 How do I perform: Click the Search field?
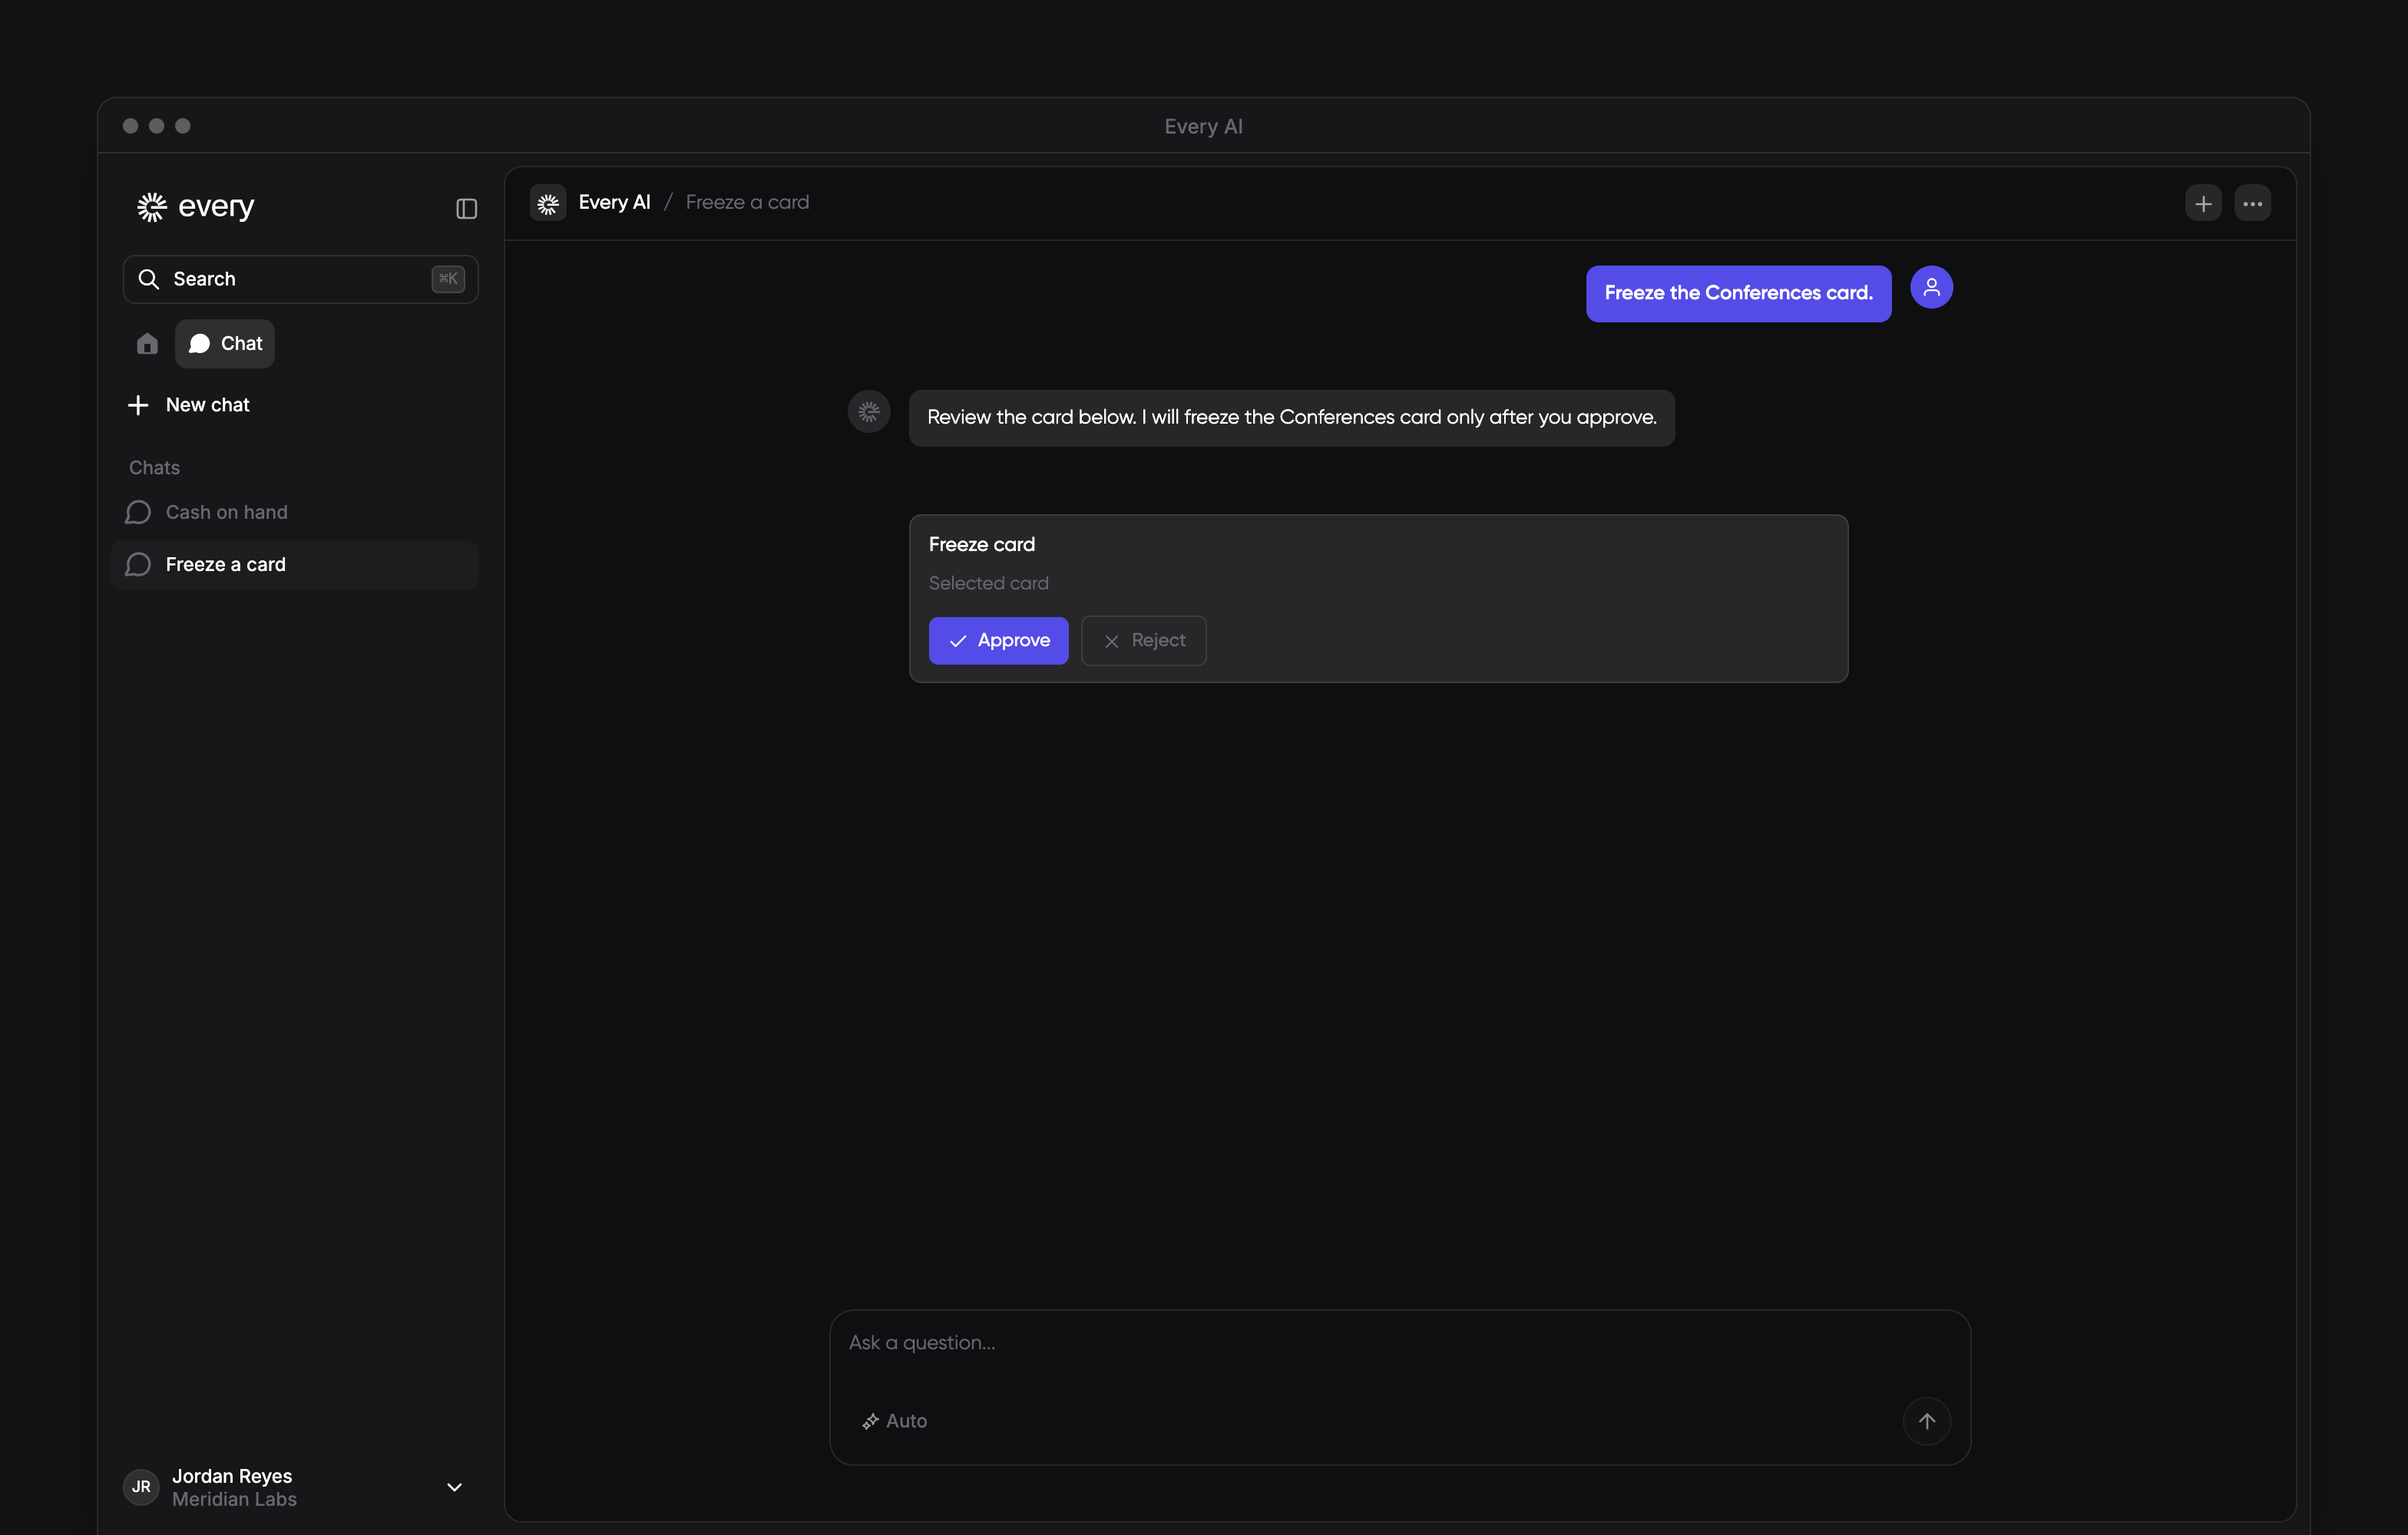point(300,279)
